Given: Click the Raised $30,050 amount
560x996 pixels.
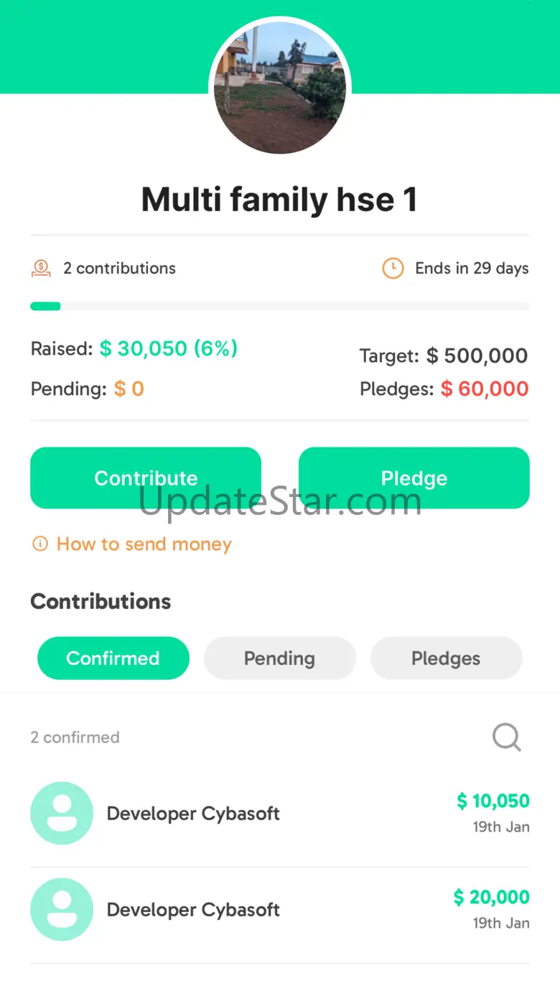Looking at the screenshot, I should (x=169, y=348).
